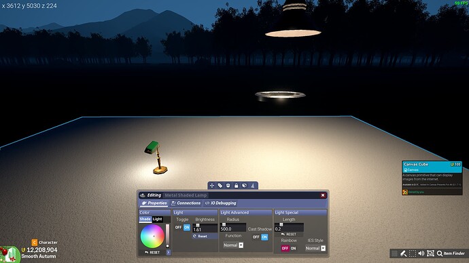Pick a hue on the color wheel
Screen dimensions: 469x263
(152, 236)
